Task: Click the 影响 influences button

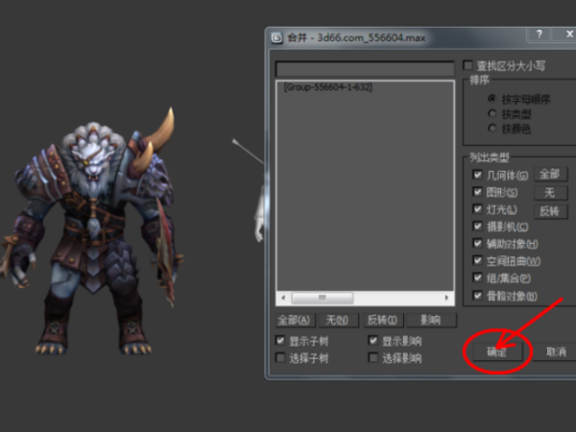Action: point(431,320)
